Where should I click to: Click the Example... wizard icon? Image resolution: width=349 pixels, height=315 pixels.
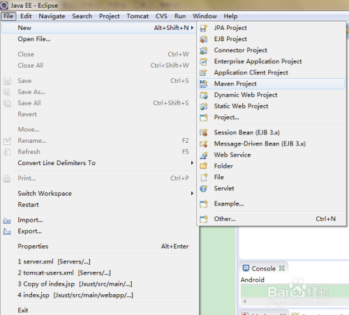tap(204, 203)
